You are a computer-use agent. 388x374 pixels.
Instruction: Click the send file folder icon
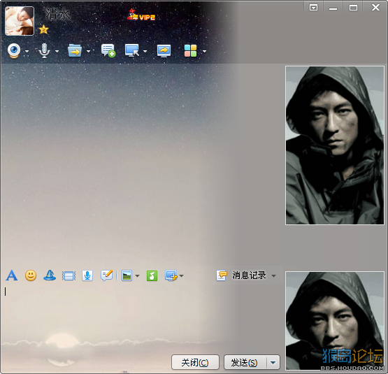(x=75, y=51)
